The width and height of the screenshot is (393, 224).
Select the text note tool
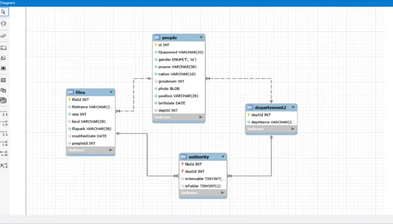click(x=4, y=58)
